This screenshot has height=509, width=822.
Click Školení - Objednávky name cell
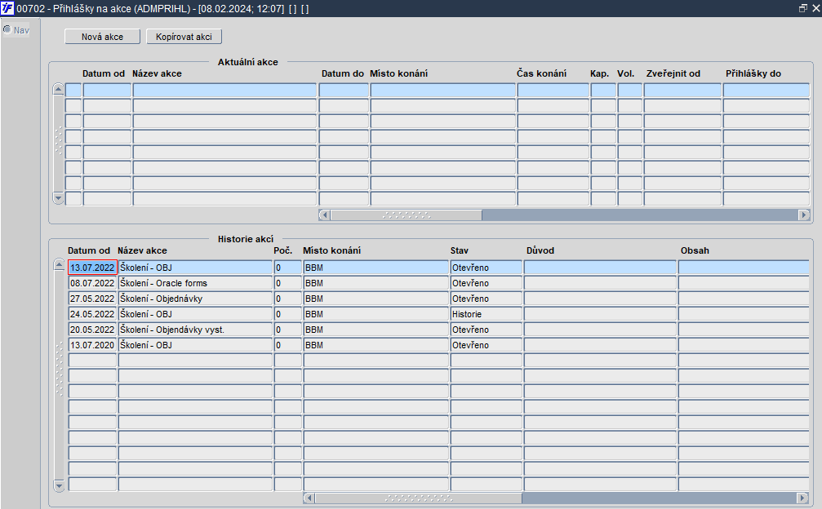pyautogui.click(x=195, y=299)
